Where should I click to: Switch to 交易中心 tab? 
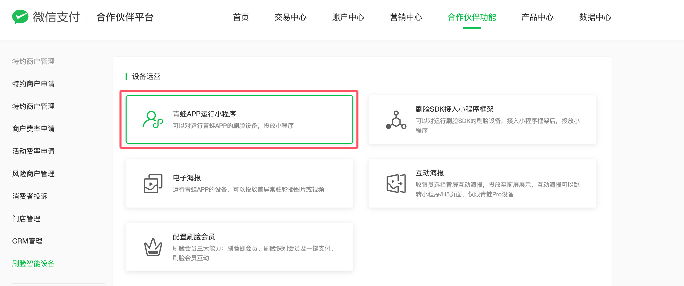pyautogui.click(x=291, y=17)
